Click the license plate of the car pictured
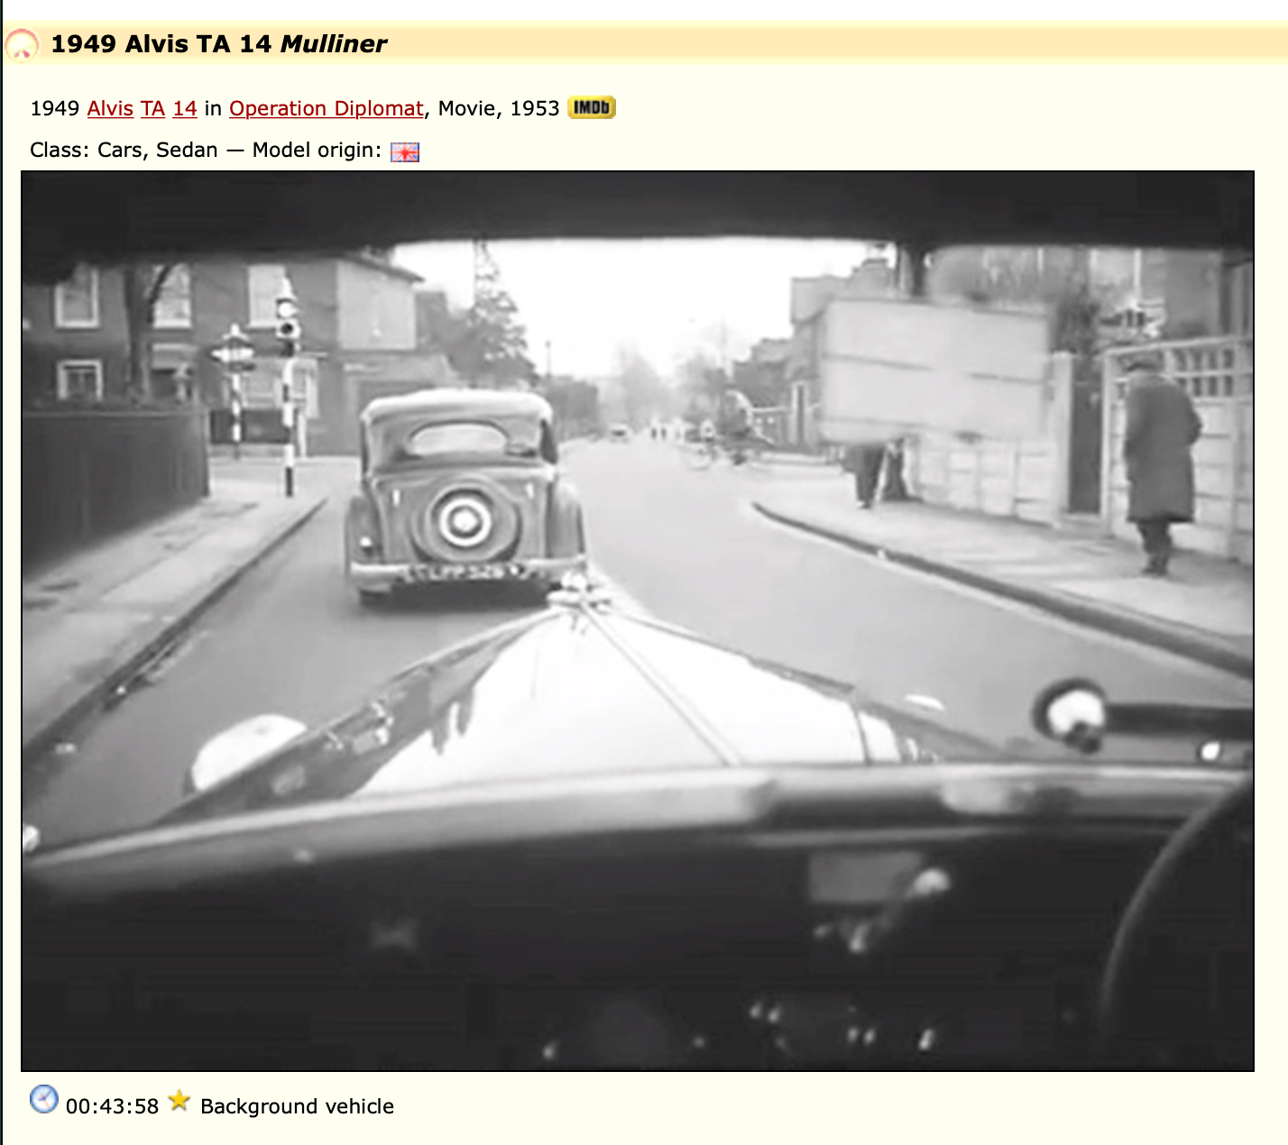This screenshot has height=1145, width=1288. [x=464, y=572]
